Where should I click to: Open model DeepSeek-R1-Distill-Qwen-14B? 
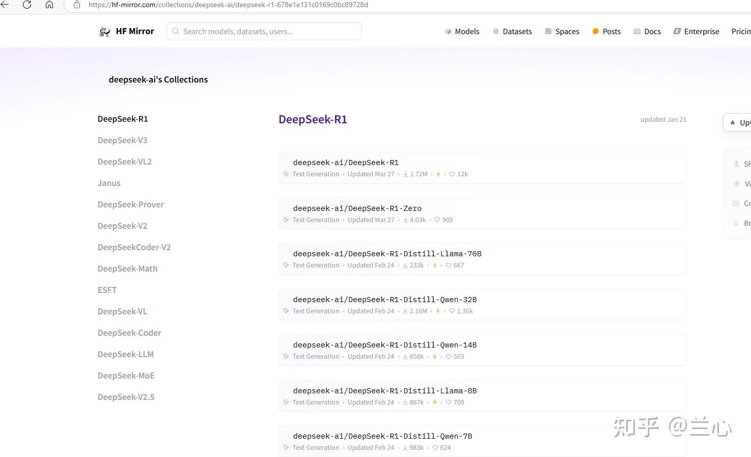(385, 345)
